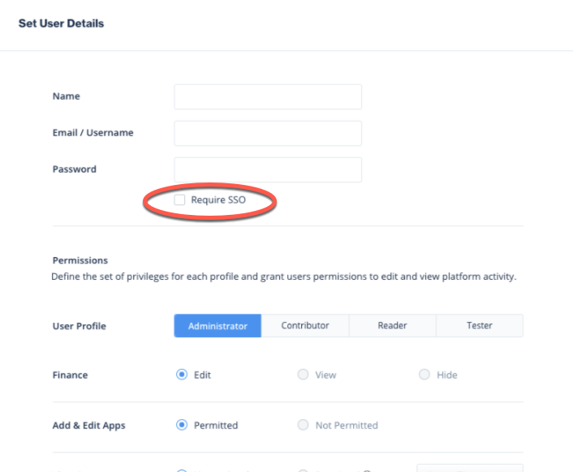Select the Administrator user profile
Image resolution: width=573 pixels, height=472 pixels.
pos(218,326)
